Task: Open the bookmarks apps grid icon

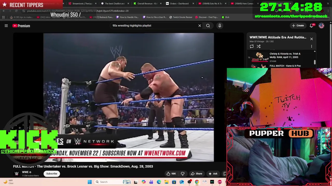Action: click(3, 17)
